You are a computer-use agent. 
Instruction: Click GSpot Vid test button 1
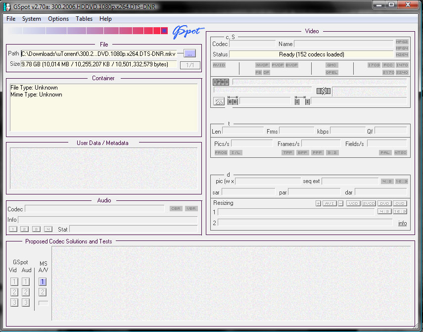[14, 282]
